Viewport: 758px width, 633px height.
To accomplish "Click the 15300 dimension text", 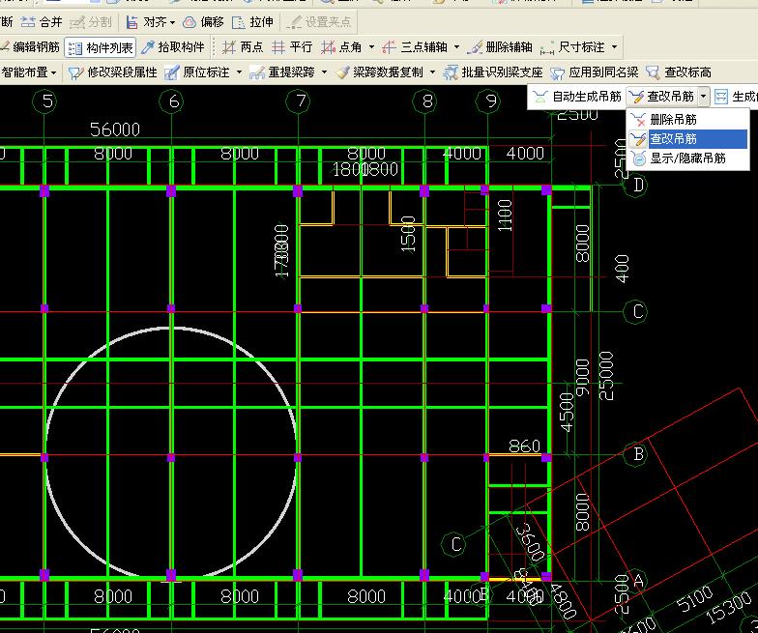I will point(731,607).
